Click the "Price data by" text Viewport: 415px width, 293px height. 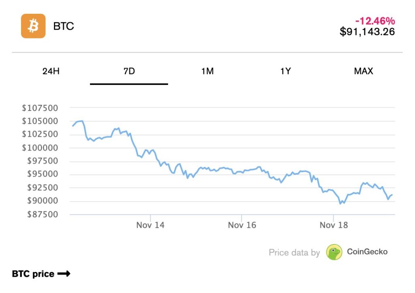point(294,253)
